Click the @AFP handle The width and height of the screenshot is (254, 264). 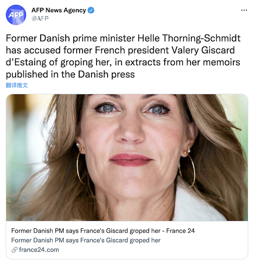click(40, 18)
